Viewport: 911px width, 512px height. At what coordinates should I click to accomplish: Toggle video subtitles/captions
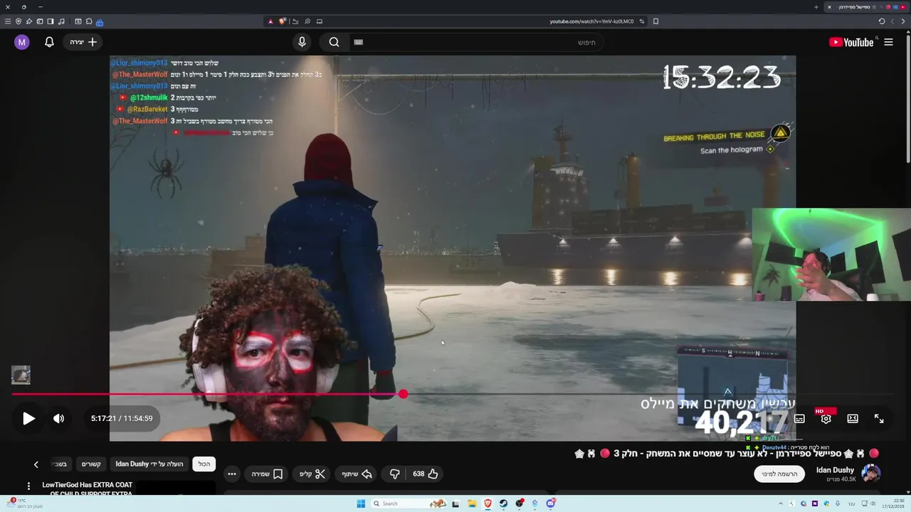click(799, 419)
